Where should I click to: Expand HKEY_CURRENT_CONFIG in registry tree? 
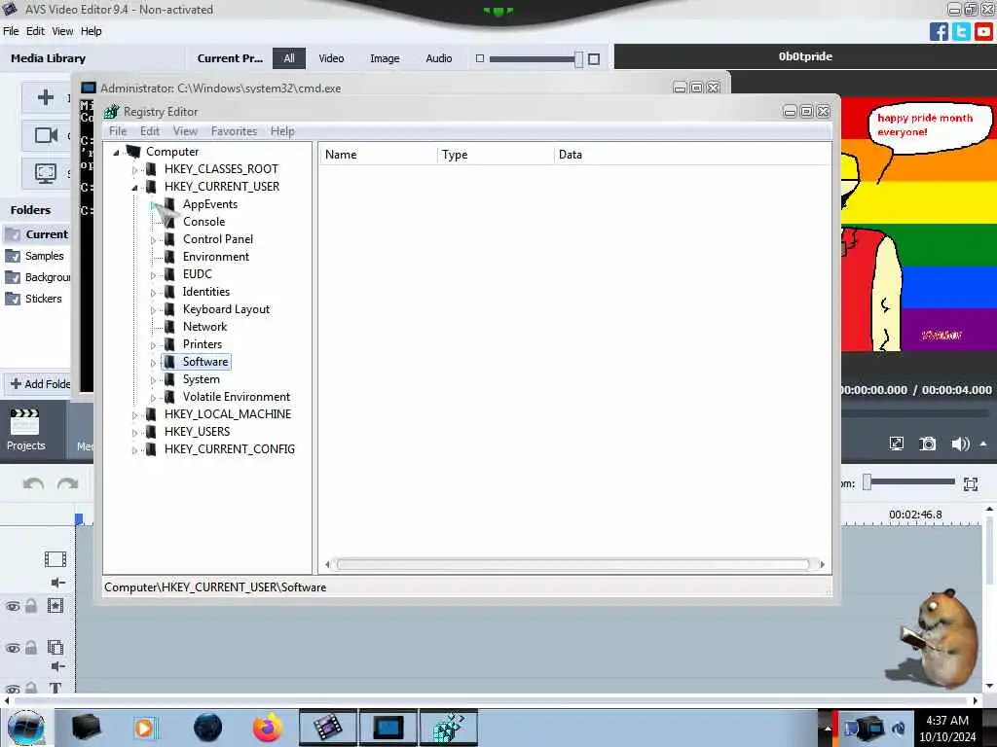(x=134, y=449)
